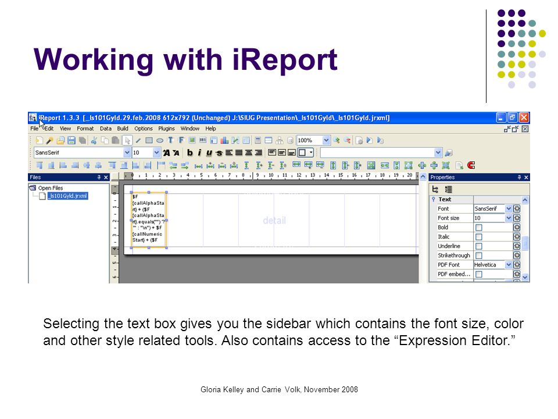Toggle italic i in the toolbar
Image resolution: width=558 pixels, height=419 pixels.
199,153
